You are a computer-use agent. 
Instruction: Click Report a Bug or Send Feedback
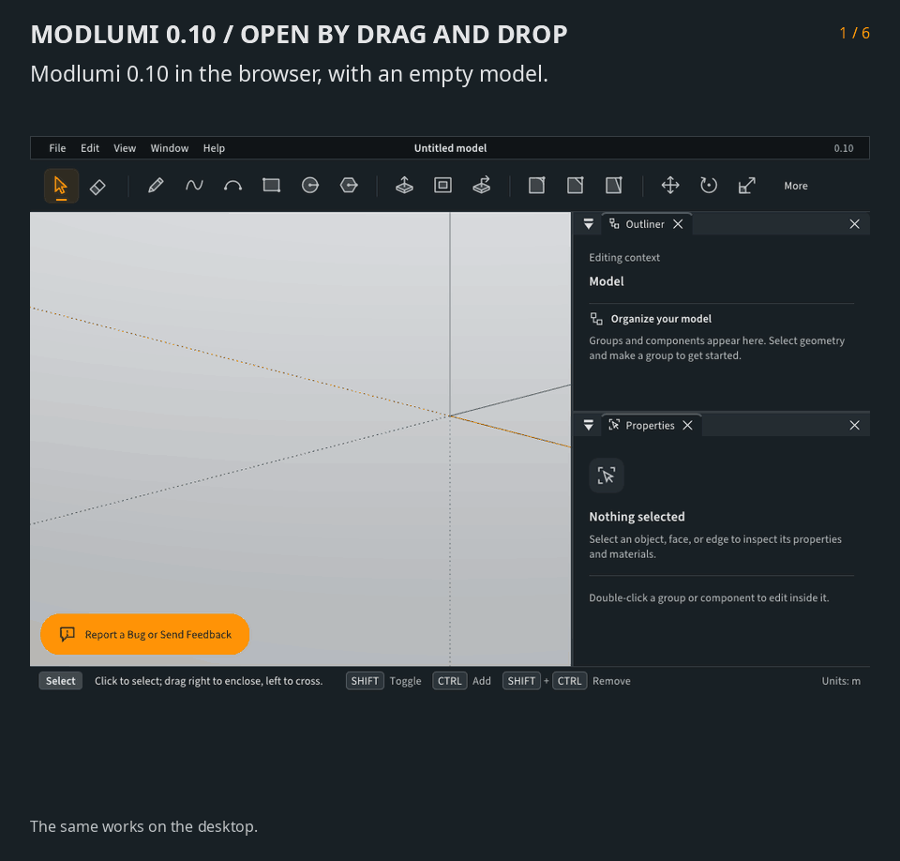coord(144,634)
